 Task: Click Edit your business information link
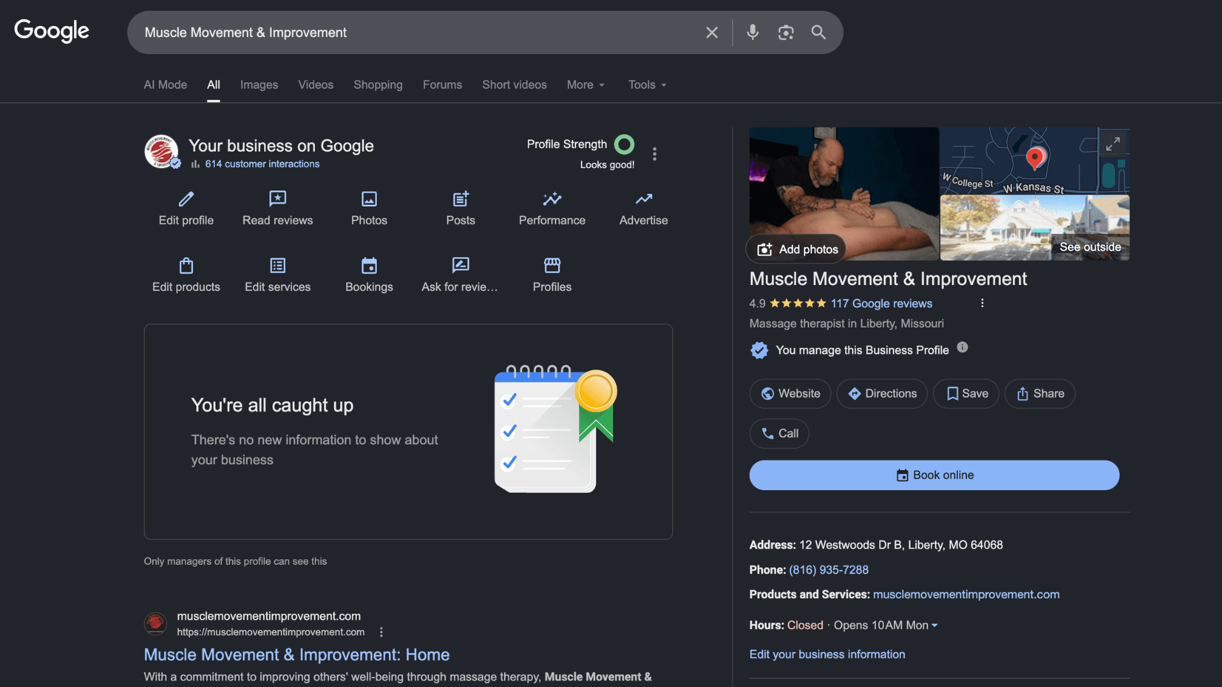tap(827, 655)
